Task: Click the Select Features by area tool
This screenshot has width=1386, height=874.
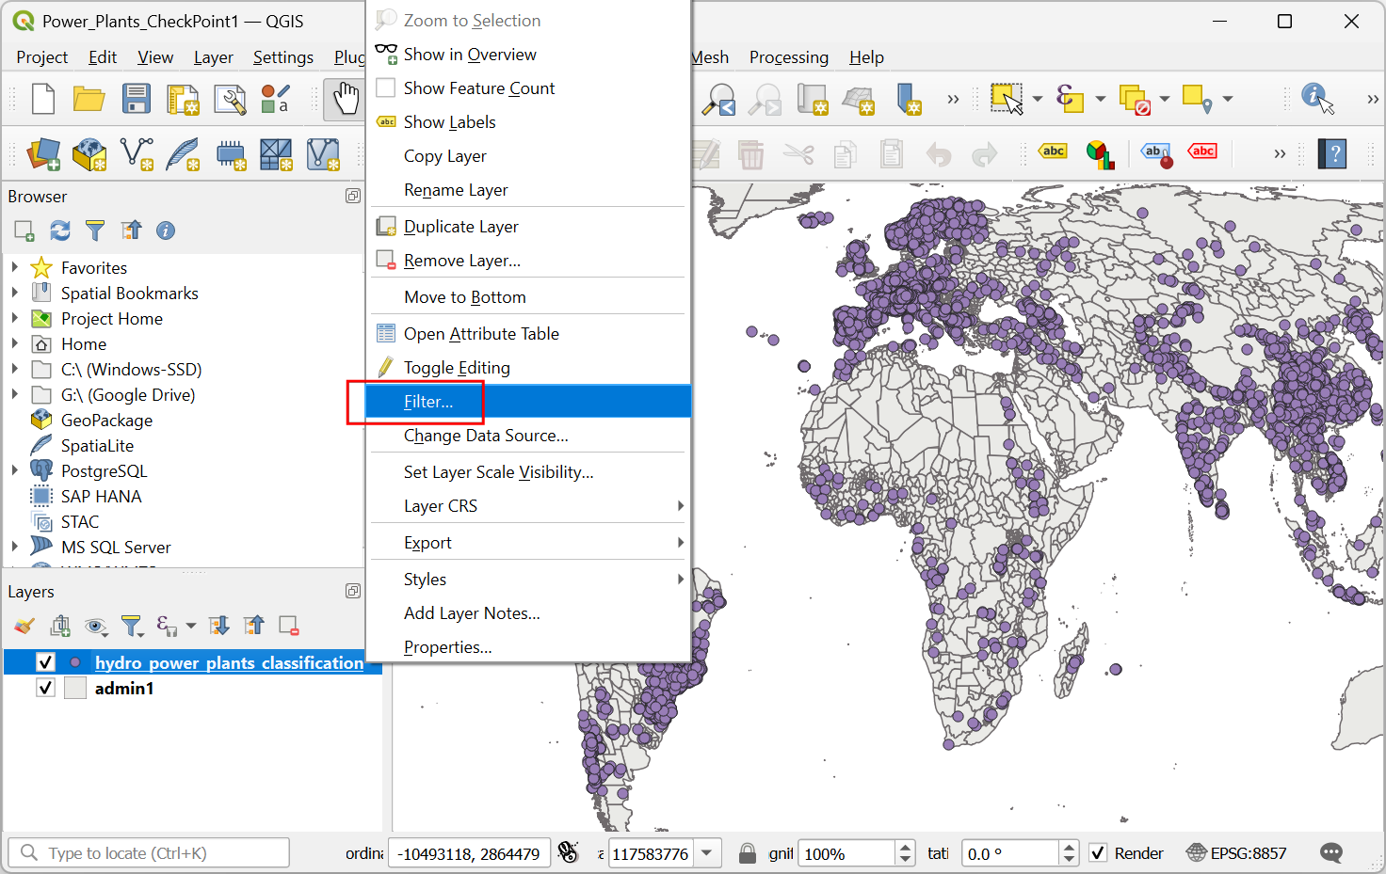Action: click(1007, 98)
